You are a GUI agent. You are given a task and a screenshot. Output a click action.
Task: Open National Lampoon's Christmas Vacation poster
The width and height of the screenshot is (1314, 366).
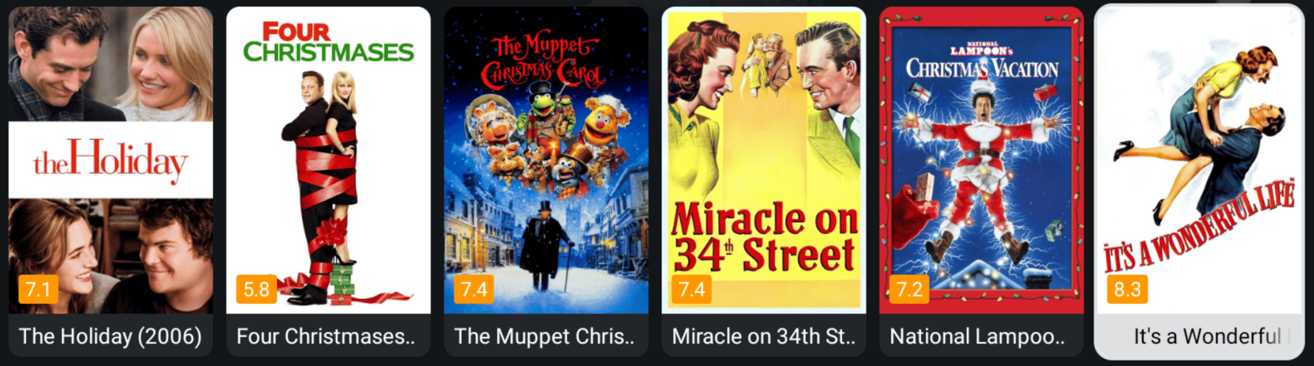981,160
